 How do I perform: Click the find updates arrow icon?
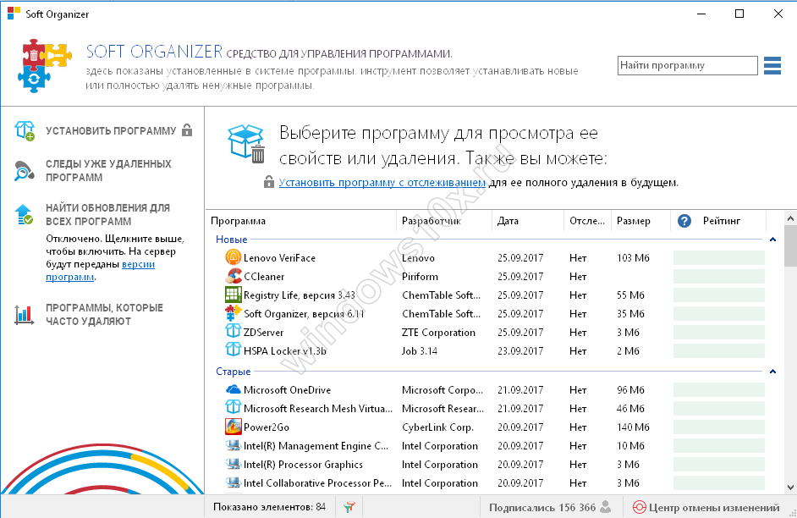coord(24,214)
